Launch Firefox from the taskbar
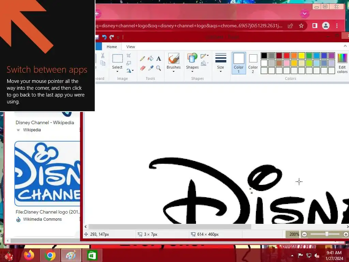Screen dimensions: 349x262 (29, 255)
